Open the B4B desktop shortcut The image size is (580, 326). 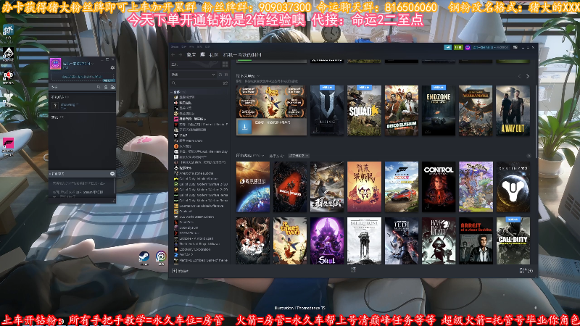tap(8, 77)
